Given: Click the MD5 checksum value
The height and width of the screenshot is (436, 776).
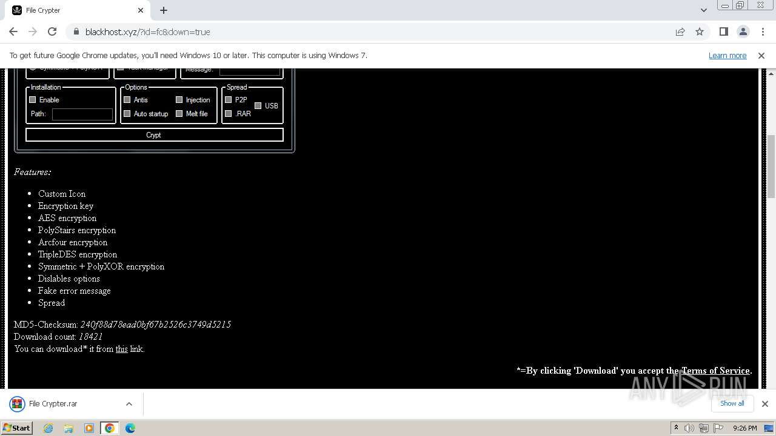Looking at the screenshot, I should pyautogui.click(x=156, y=325).
